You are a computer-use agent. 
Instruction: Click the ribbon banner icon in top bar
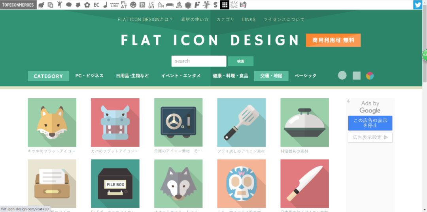170,5
